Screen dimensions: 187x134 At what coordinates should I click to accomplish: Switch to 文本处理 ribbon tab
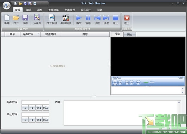[x=70, y=10]
